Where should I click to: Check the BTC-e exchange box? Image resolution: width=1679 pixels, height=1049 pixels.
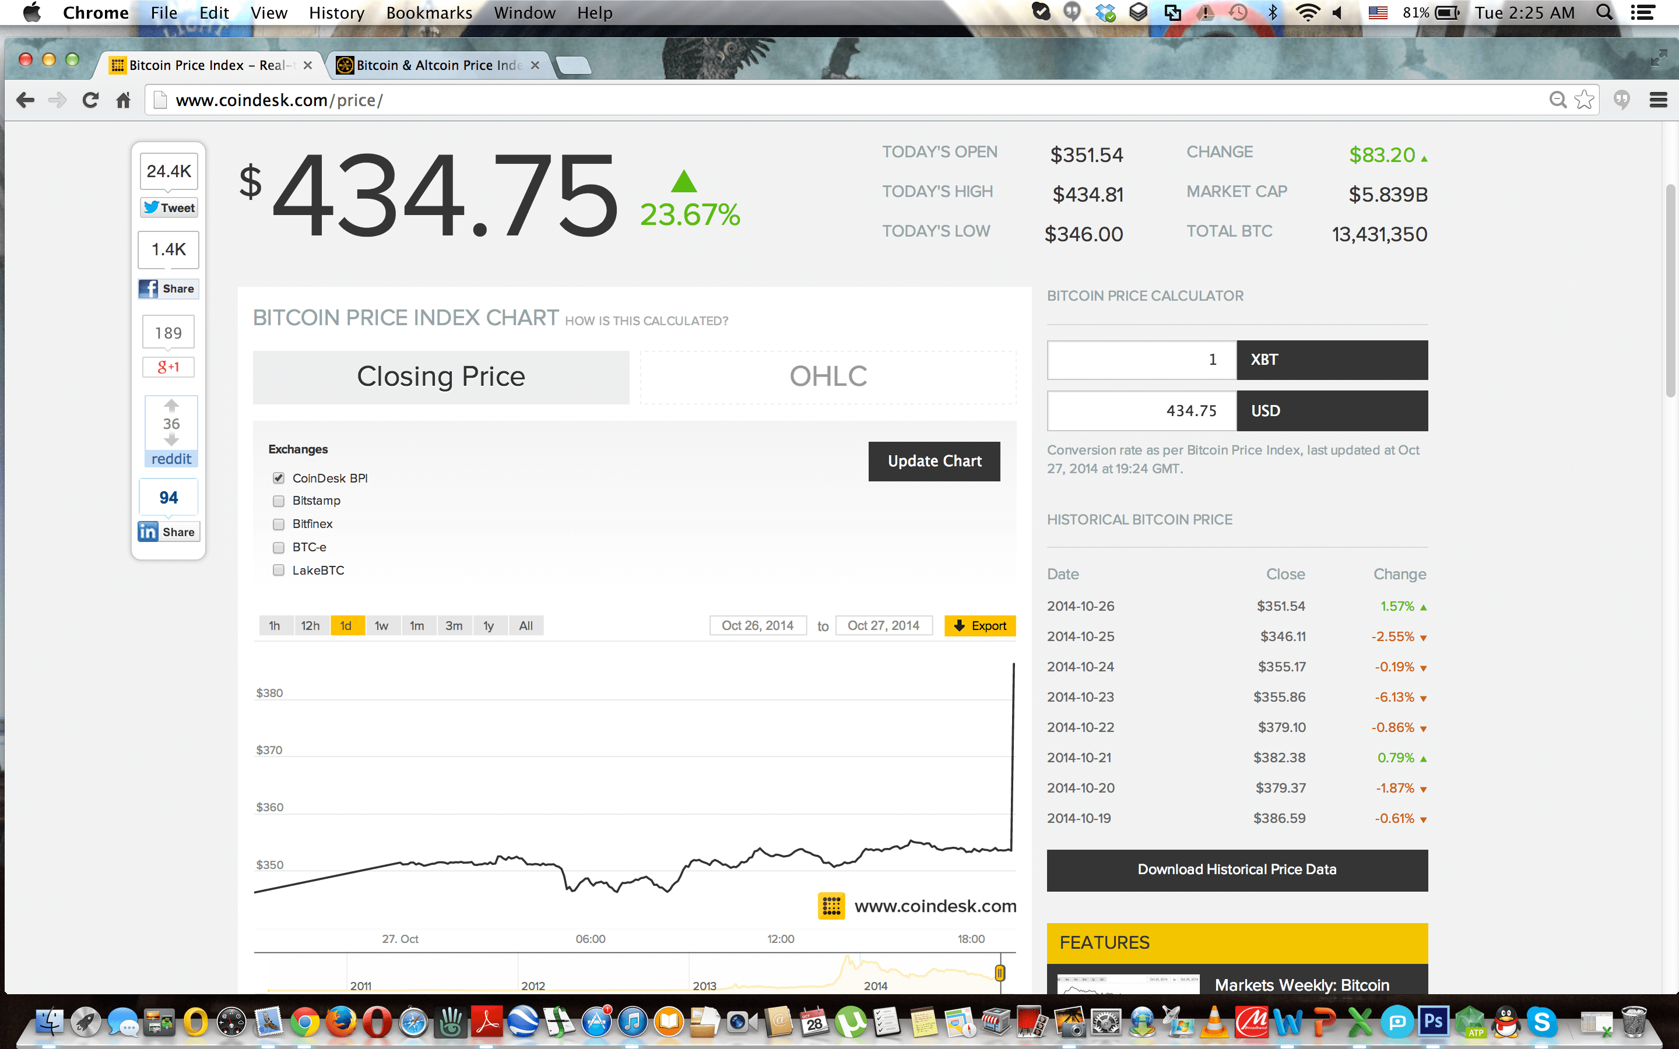(x=278, y=547)
